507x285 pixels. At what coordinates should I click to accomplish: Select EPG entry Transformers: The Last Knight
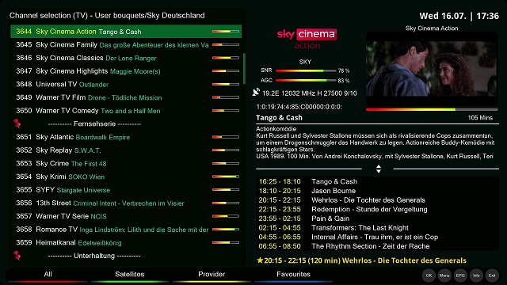coord(377,227)
